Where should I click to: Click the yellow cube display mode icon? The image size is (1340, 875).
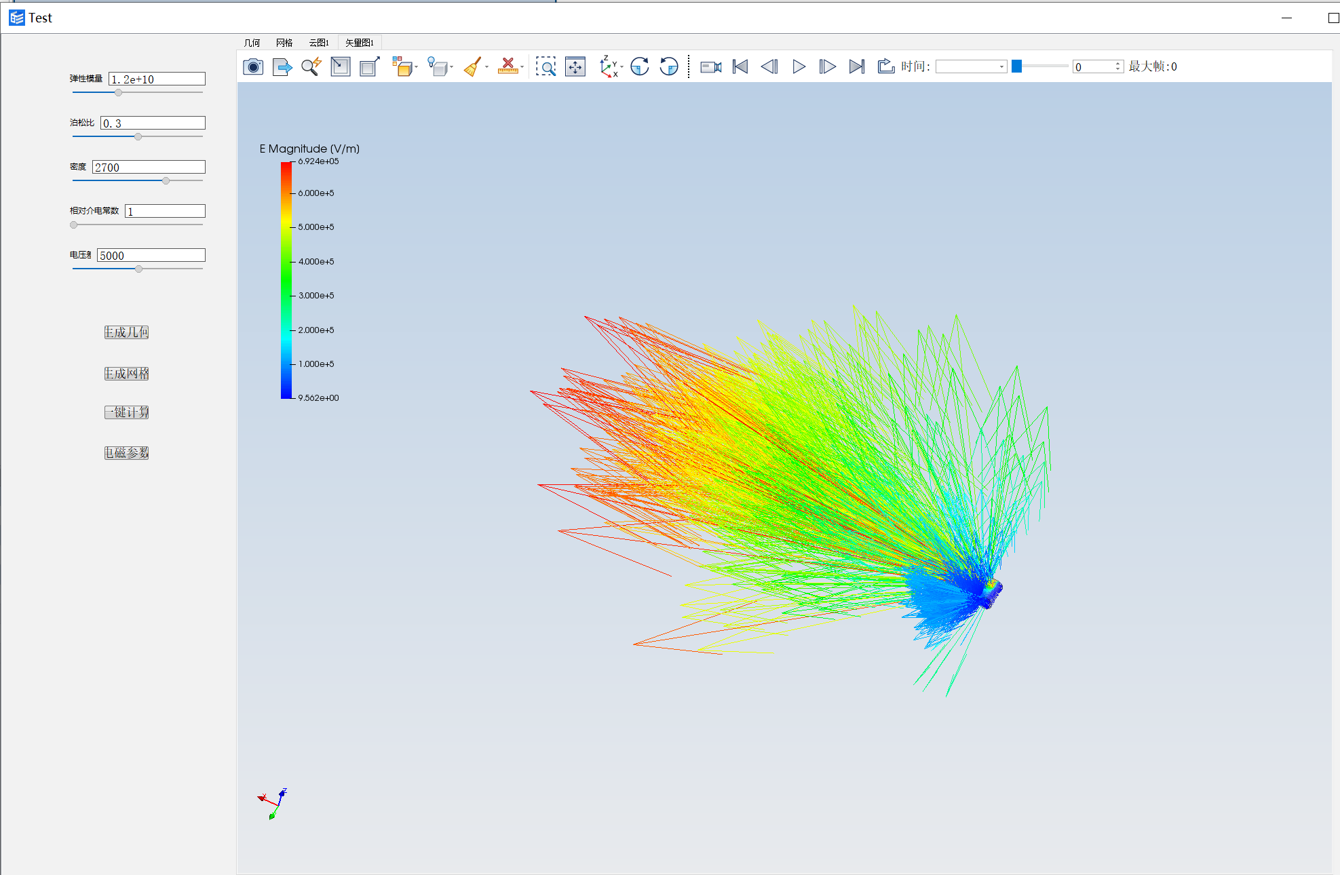click(402, 66)
